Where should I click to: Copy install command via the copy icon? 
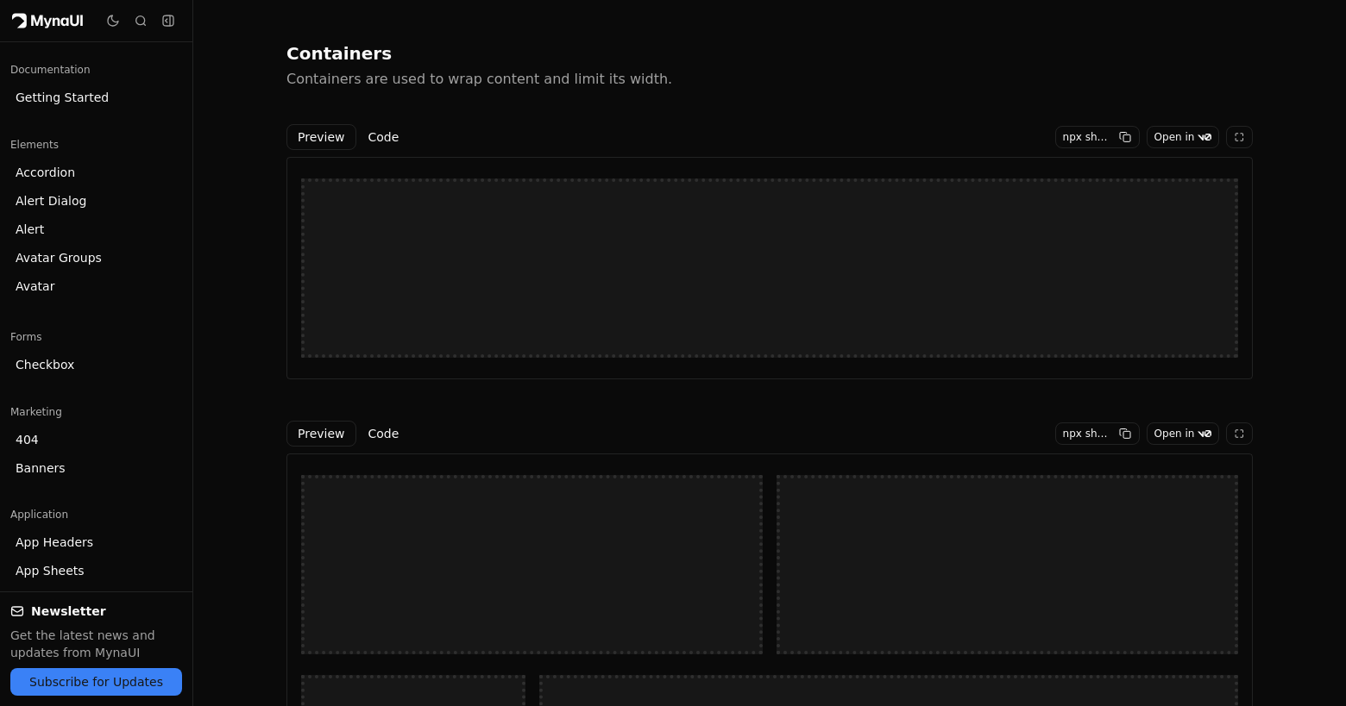pos(1125,136)
